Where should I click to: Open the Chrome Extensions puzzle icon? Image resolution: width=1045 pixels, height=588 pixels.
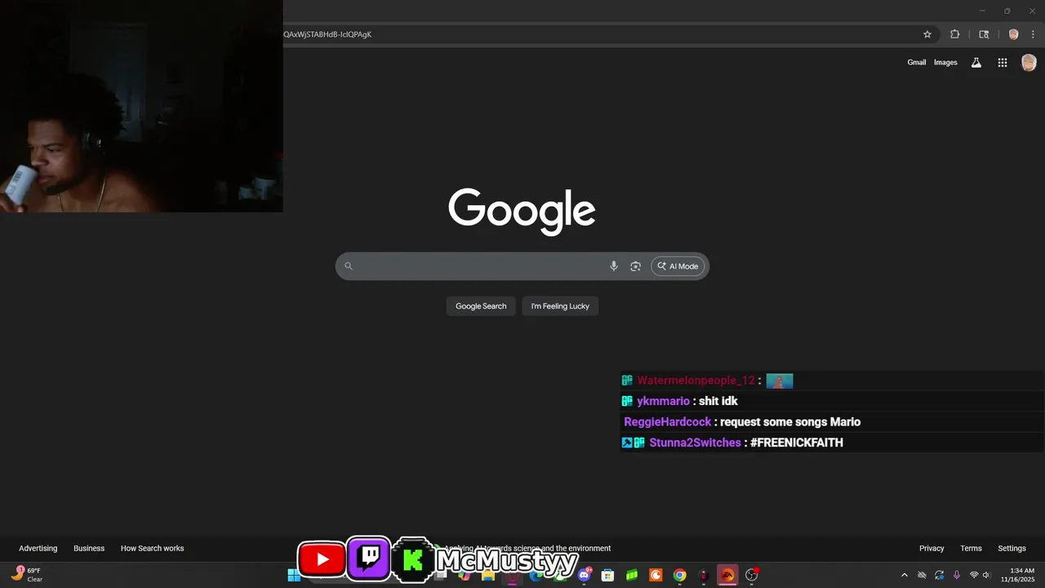point(954,34)
